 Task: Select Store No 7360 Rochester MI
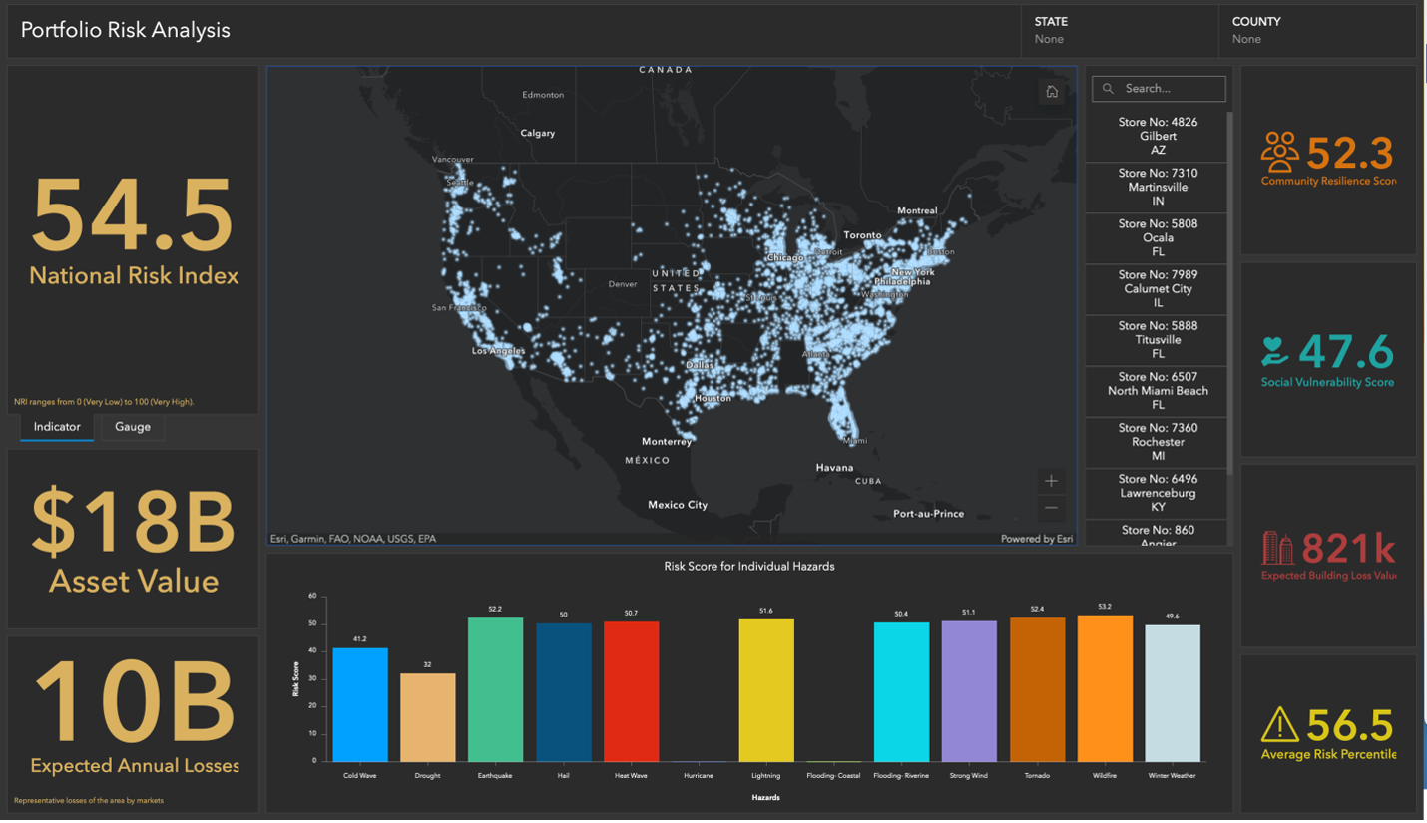[x=1156, y=442]
